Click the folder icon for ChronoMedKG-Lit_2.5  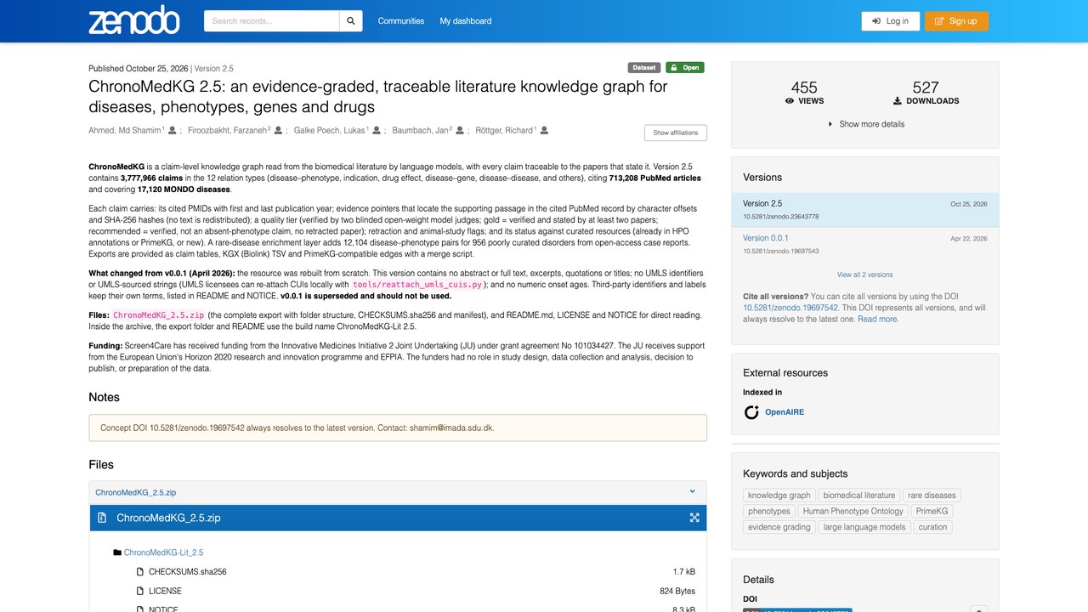point(117,552)
